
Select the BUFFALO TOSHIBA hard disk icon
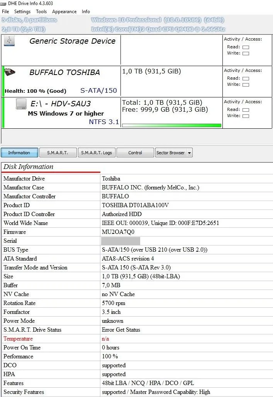10,72
